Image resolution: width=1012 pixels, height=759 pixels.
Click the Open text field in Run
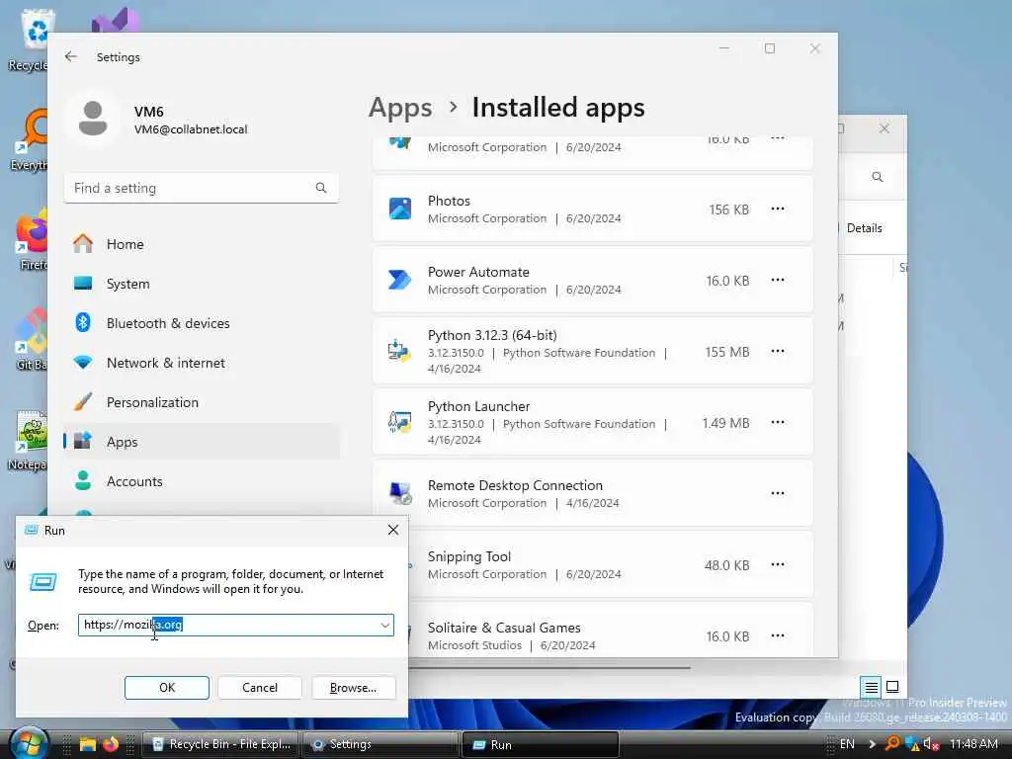point(235,625)
